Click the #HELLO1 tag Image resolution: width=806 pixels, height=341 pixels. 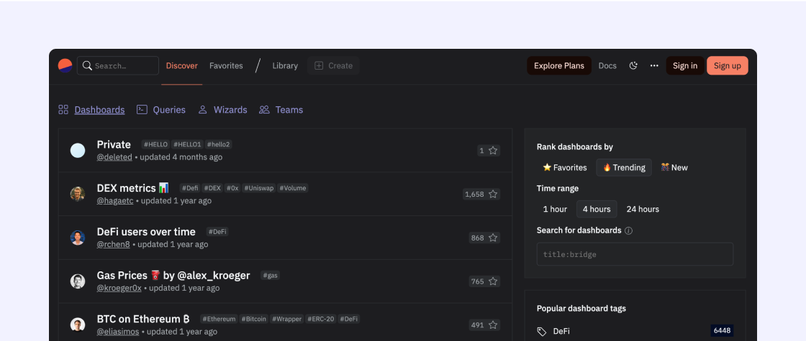tap(187, 144)
